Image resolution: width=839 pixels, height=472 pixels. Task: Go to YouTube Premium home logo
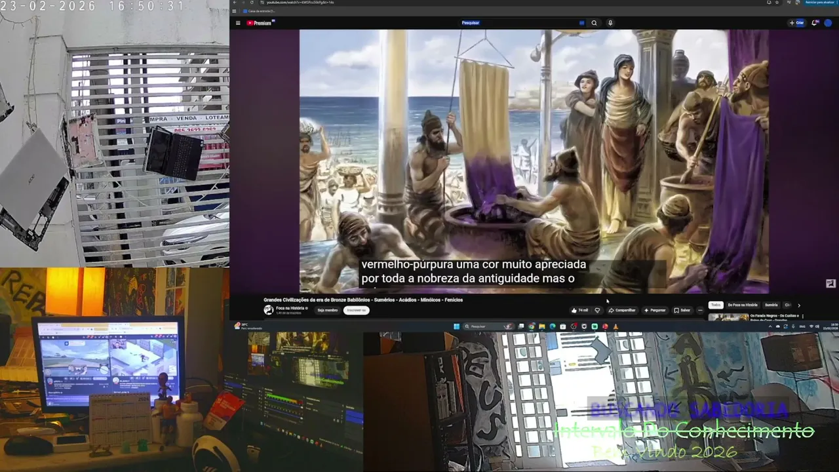[260, 23]
